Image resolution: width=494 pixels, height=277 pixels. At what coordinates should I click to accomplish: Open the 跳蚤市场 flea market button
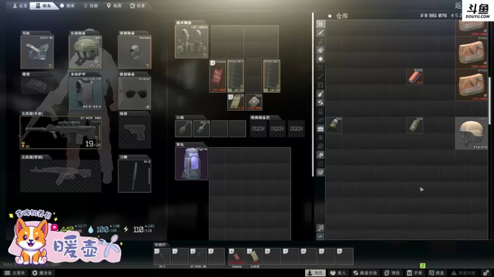(x=366, y=273)
